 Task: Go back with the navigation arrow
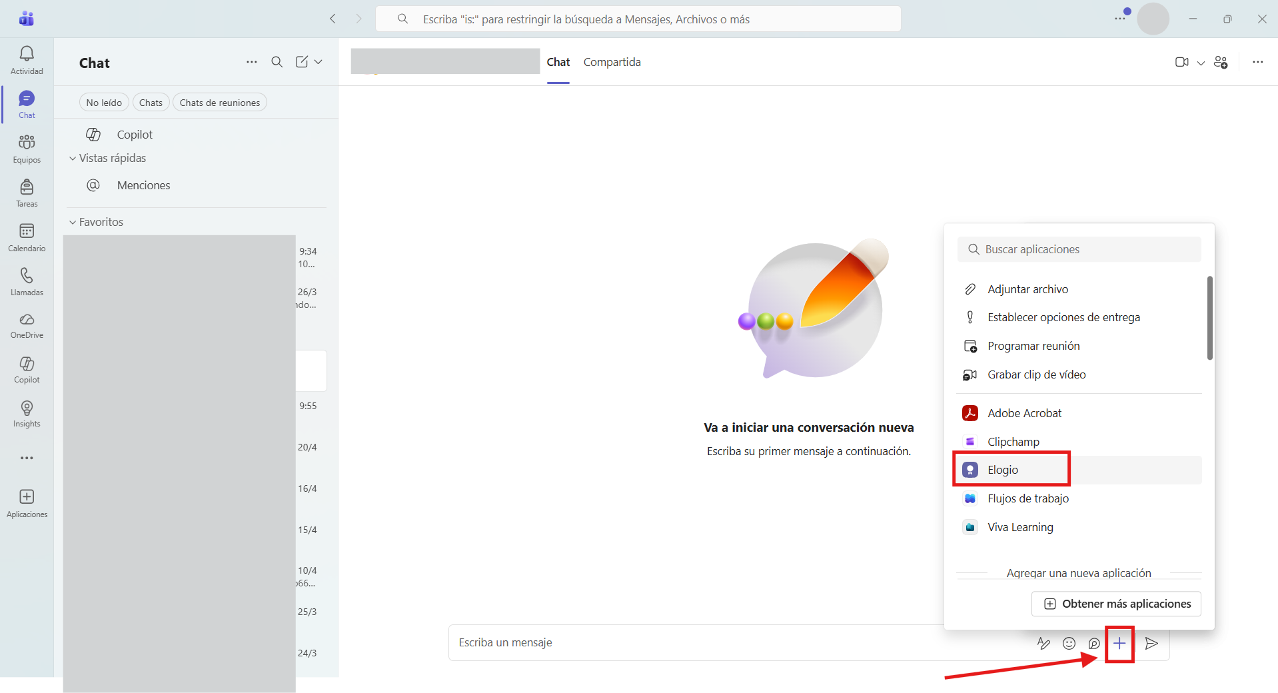click(x=332, y=19)
